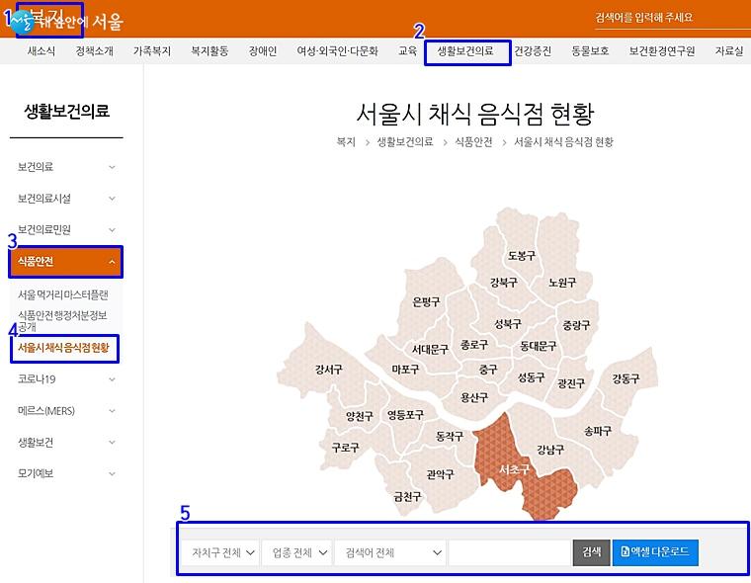
Task: Click 은평구 region on the map
Action: (426, 302)
